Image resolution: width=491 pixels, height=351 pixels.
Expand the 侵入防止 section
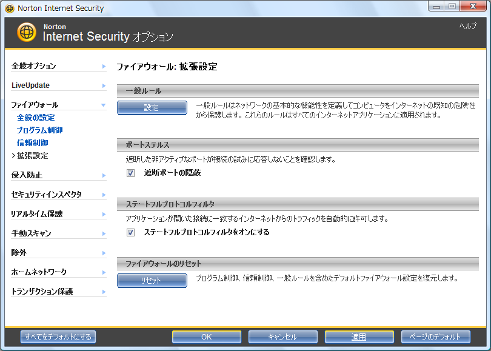click(x=104, y=175)
